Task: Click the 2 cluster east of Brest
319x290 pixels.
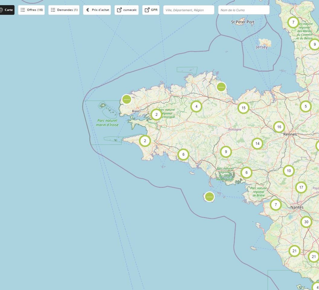Action: click(x=156, y=115)
